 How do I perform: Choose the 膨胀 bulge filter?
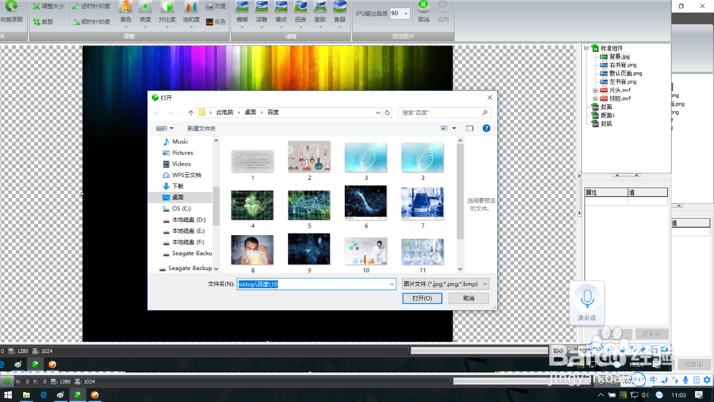[320, 13]
